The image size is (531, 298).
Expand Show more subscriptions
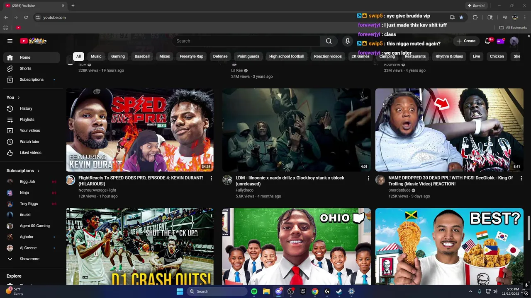[32, 259]
